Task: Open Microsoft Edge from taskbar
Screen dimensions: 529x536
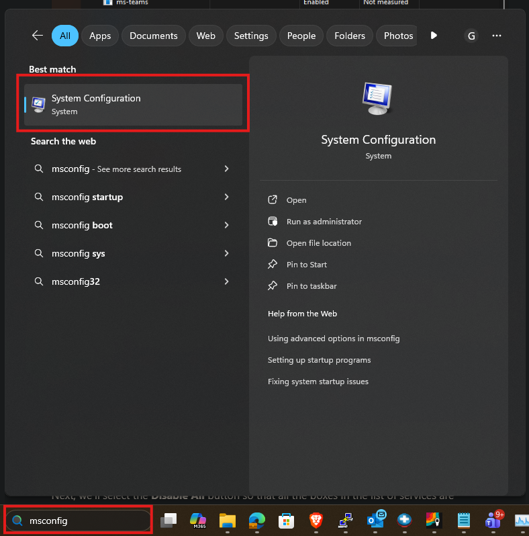Action: (256, 521)
